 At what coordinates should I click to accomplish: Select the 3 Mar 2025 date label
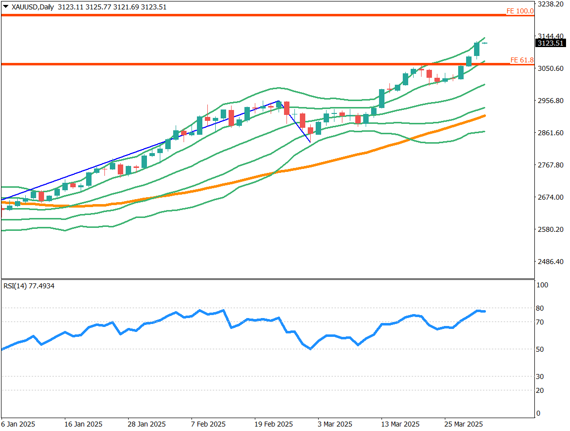335,425
